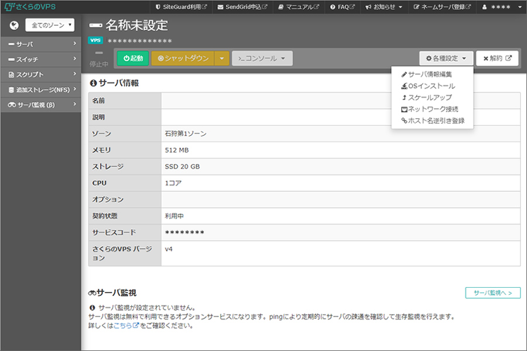Viewport: 527px width, 351px height.
Task: Click the scale-up arrow icon
Action: (405, 98)
